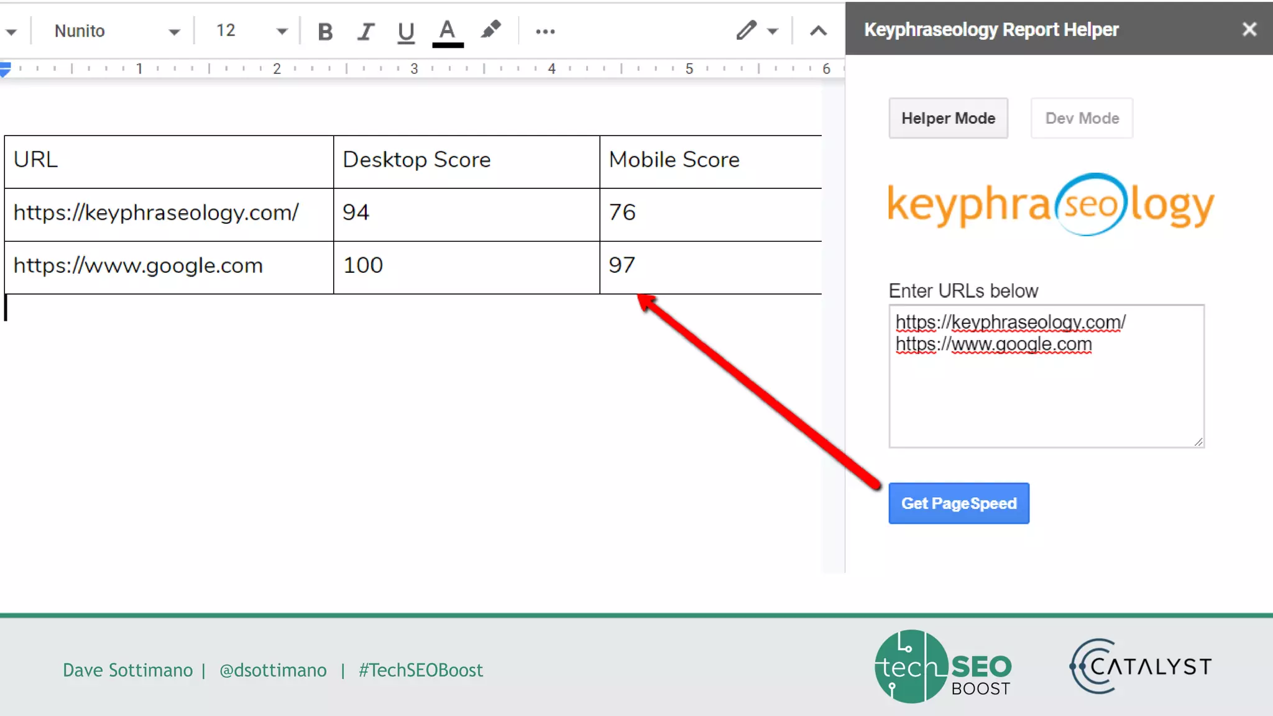The height and width of the screenshot is (716, 1273).
Task: Toggle underline formatting
Action: (x=406, y=31)
